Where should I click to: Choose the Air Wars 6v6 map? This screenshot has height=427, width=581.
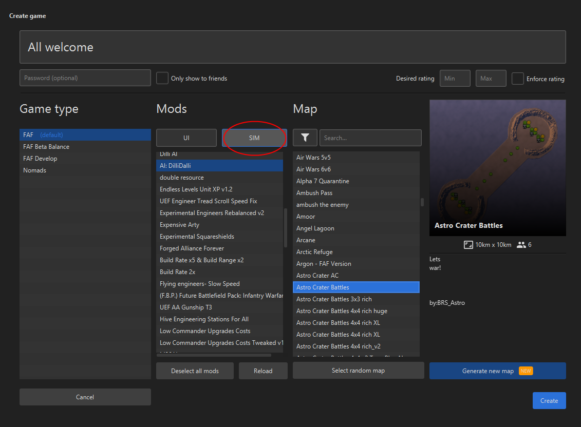point(356,169)
